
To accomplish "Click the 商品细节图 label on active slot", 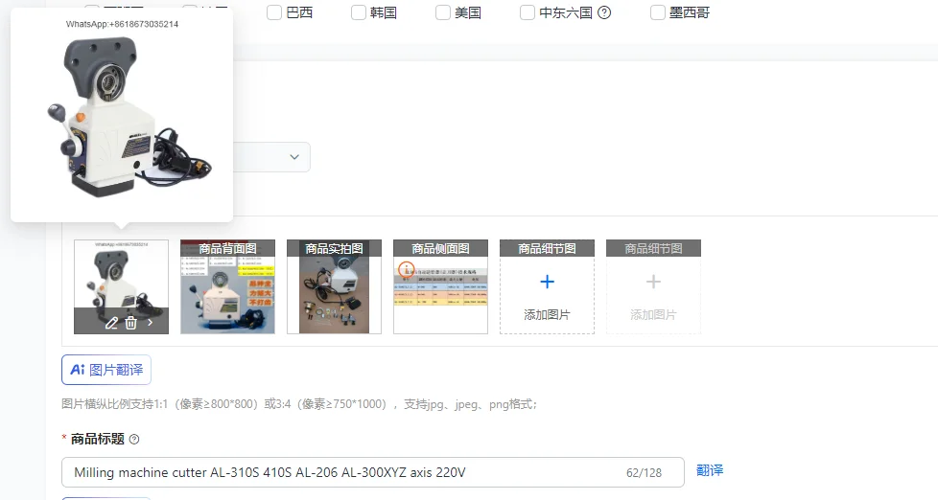I will coord(547,248).
